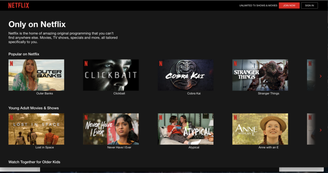Click the Netflix N badge on Atypical poster

(x=161, y=117)
